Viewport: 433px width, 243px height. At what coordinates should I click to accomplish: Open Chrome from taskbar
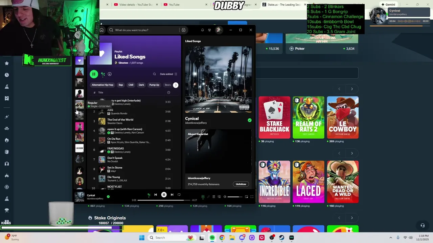tap(222, 238)
